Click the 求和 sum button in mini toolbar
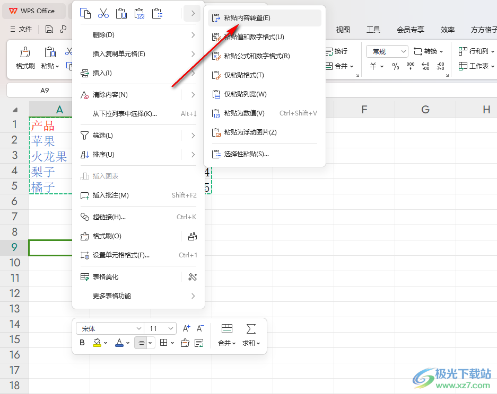497x394 pixels. click(251, 335)
